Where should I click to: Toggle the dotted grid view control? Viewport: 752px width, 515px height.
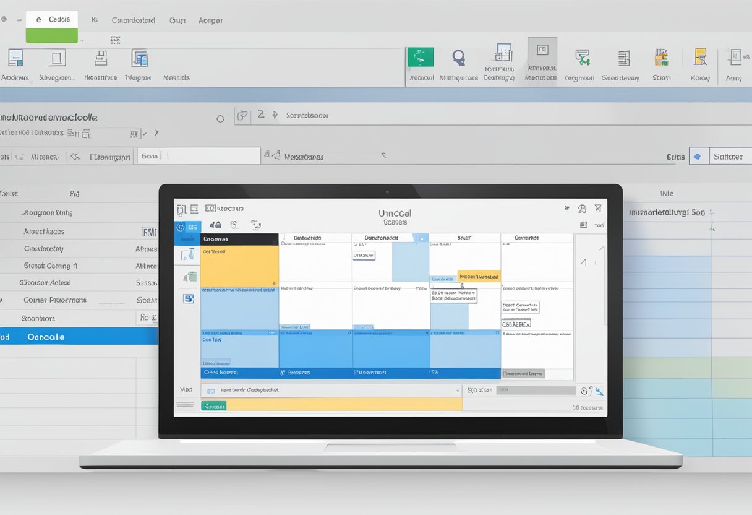coord(115,39)
